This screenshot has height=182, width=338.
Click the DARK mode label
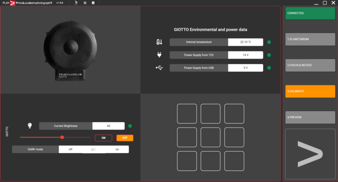(35, 149)
